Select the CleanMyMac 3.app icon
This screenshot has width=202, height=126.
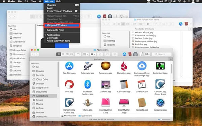tap(124, 103)
